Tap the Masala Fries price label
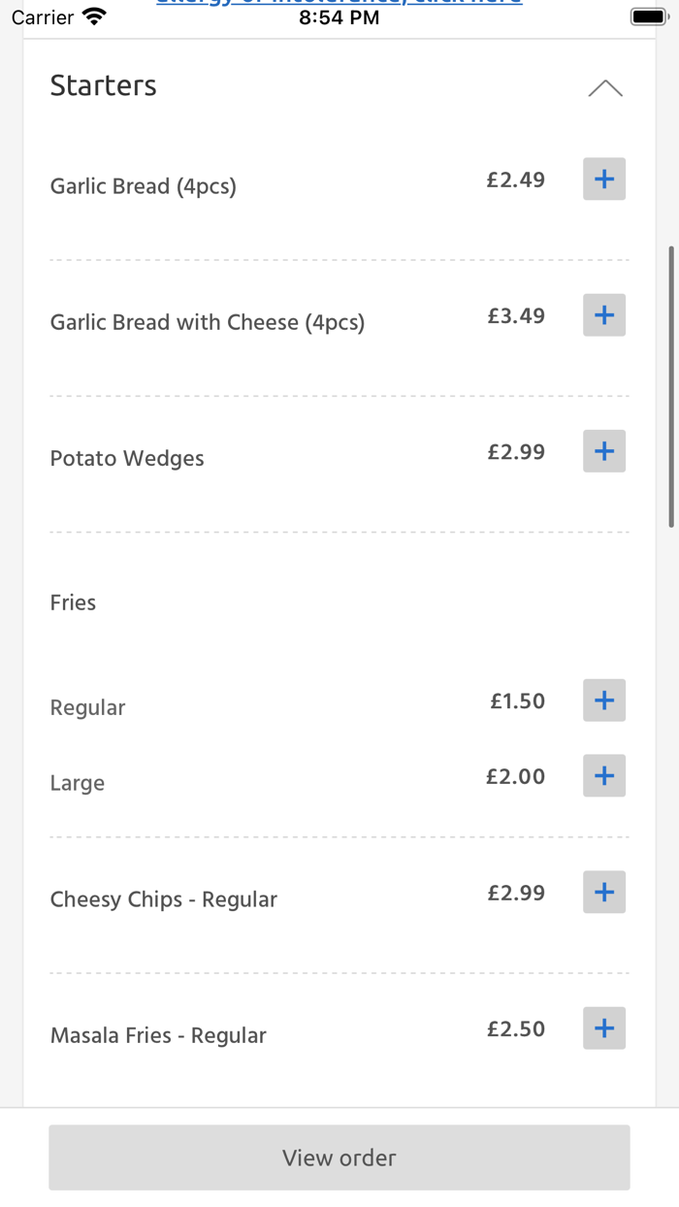This screenshot has width=679, height=1207. click(x=516, y=1028)
